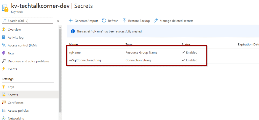Collapse the sidebar with double chevron
The width and height of the screenshot is (259, 120).
coord(58,21)
